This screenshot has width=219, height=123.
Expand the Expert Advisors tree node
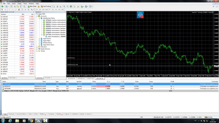tap(37, 49)
